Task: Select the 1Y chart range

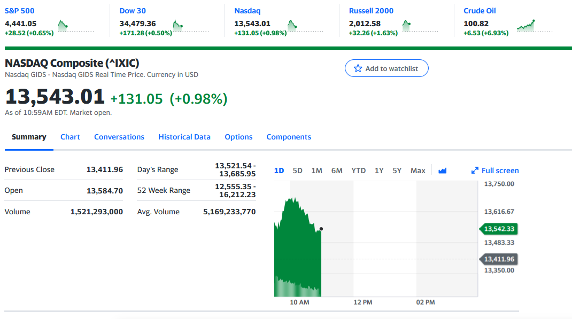Action: click(x=379, y=170)
